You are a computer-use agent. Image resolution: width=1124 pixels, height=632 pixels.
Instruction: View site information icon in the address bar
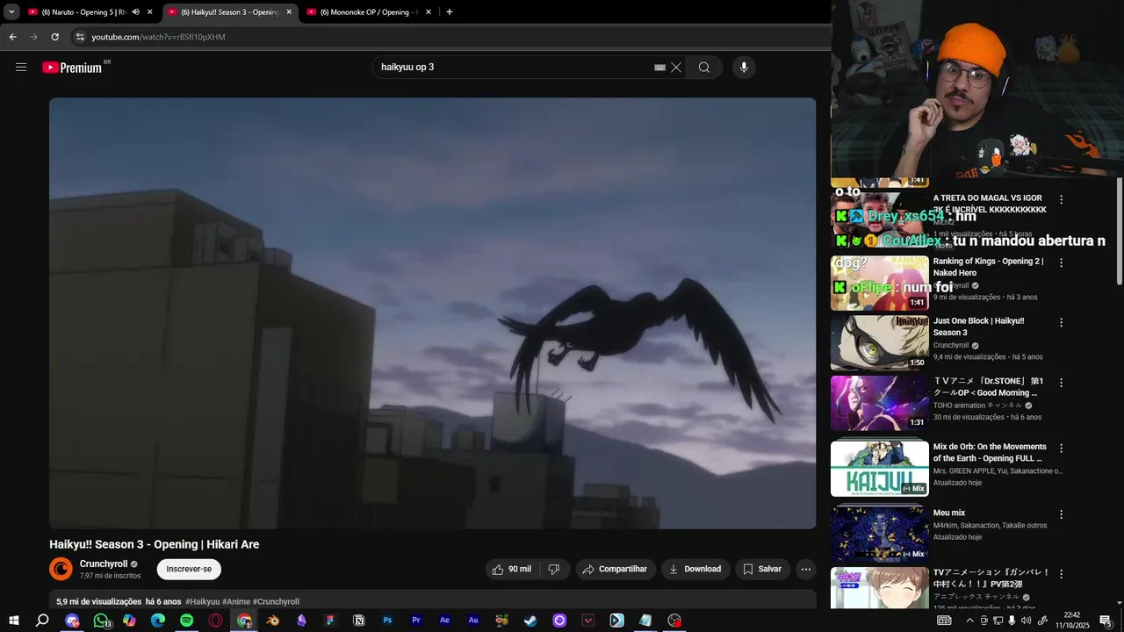pyautogui.click(x=80, y=37)
